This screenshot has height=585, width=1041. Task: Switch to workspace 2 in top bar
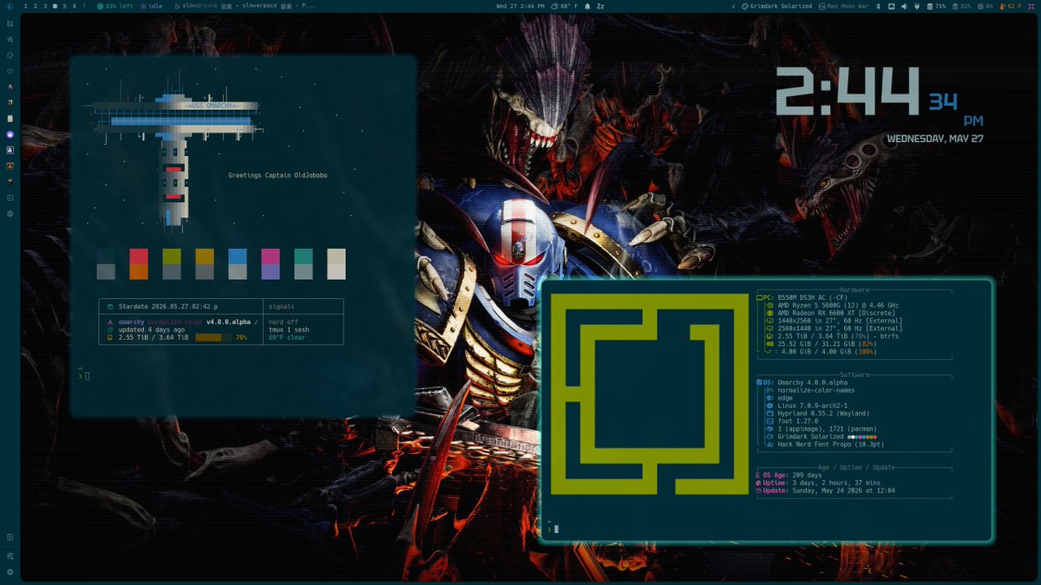35,6
